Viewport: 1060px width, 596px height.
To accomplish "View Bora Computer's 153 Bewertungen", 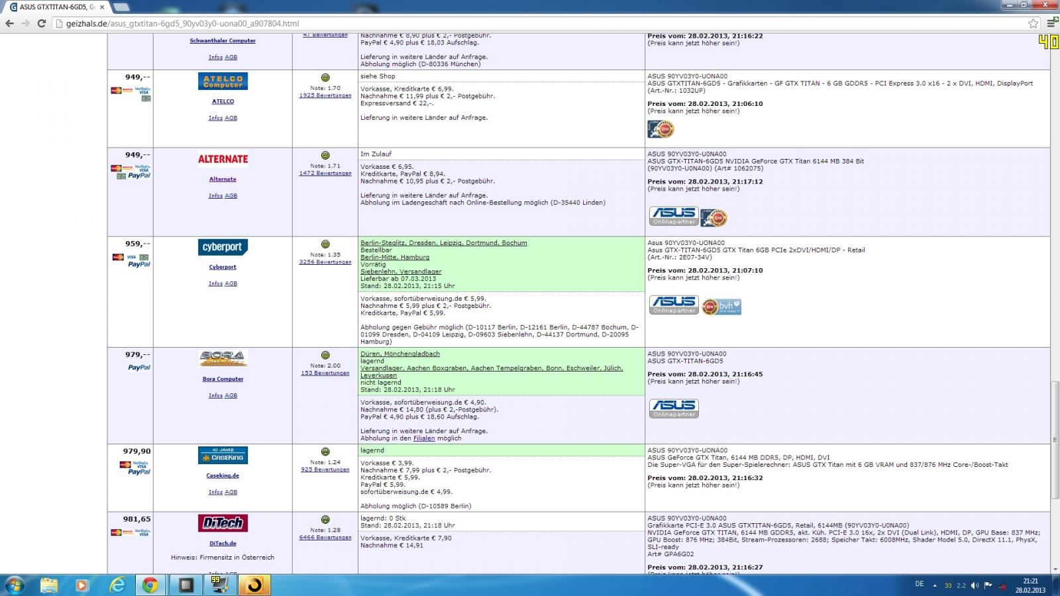I will point(325,373).
